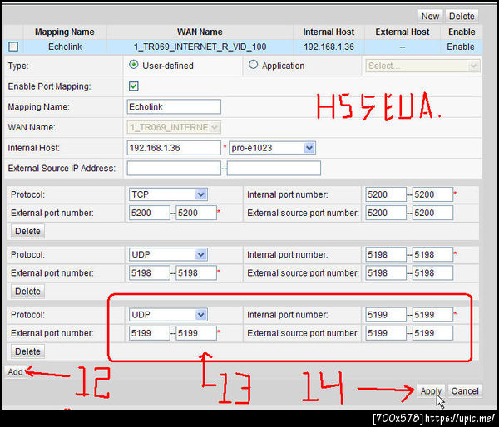Open the UDP protocol dropdown for port 5199

168,315
